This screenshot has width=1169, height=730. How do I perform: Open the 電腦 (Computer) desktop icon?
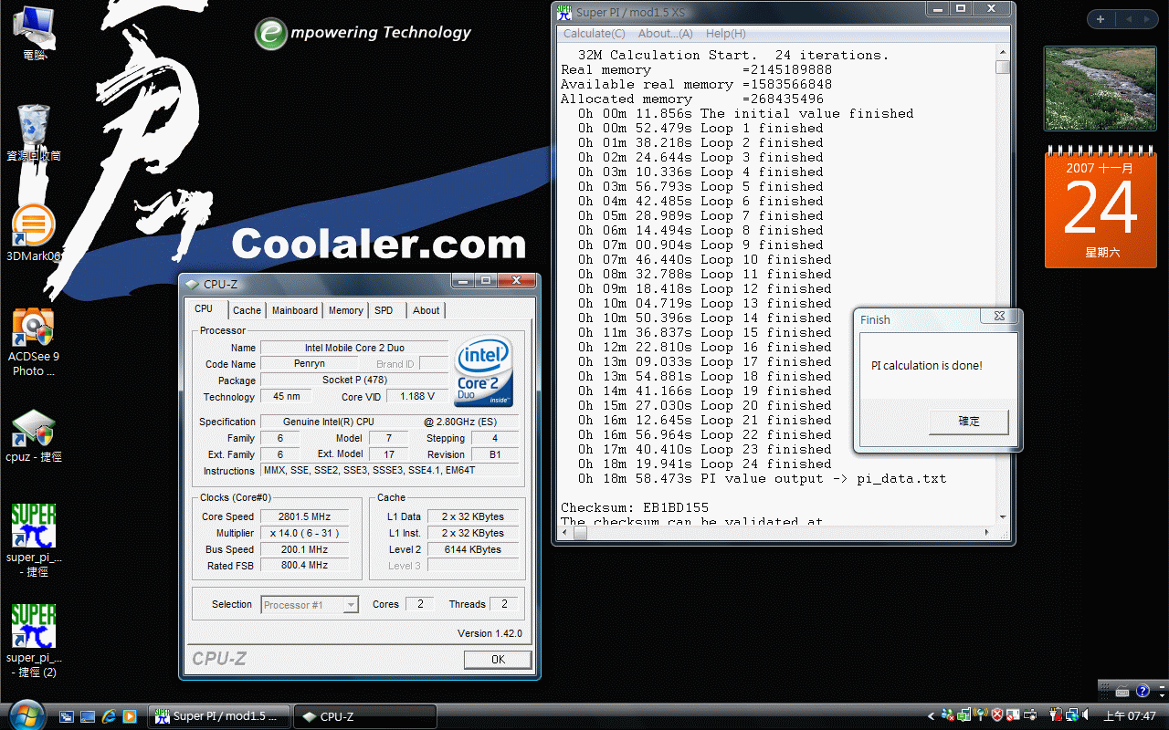35,32
